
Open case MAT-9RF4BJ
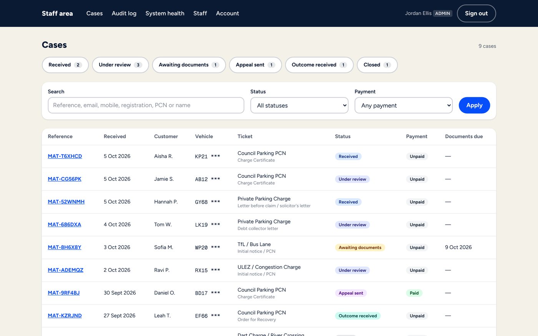coord(64,293)
